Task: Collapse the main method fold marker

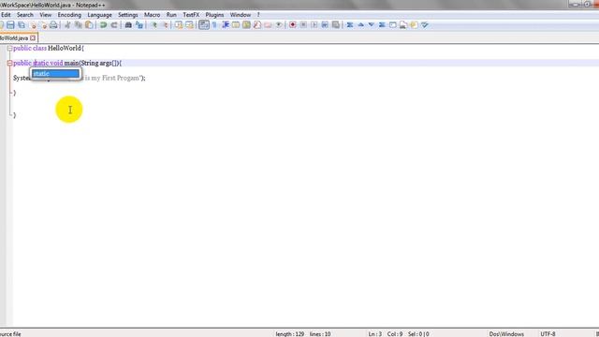Action: coord(10,63)
